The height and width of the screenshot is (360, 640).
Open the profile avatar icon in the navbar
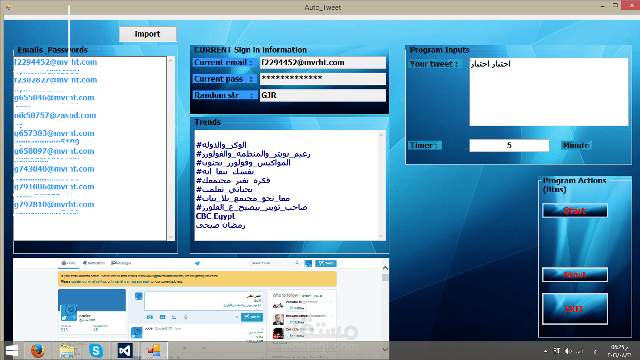tap(308, 263)
